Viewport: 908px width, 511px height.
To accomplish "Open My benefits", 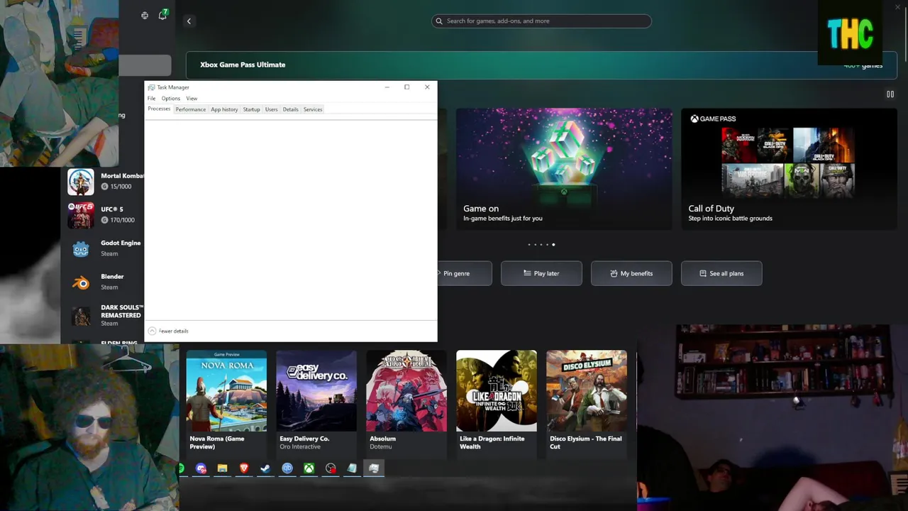I will click(631, 273).
